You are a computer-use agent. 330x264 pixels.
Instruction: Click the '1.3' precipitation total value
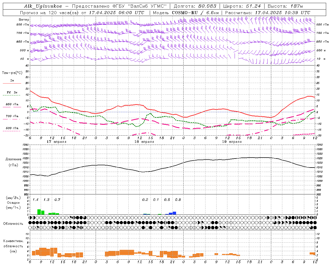click(x=46, y=200)
